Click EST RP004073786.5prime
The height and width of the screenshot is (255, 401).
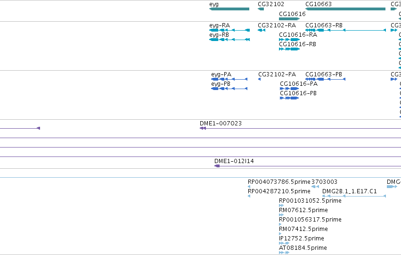(249, 187)
